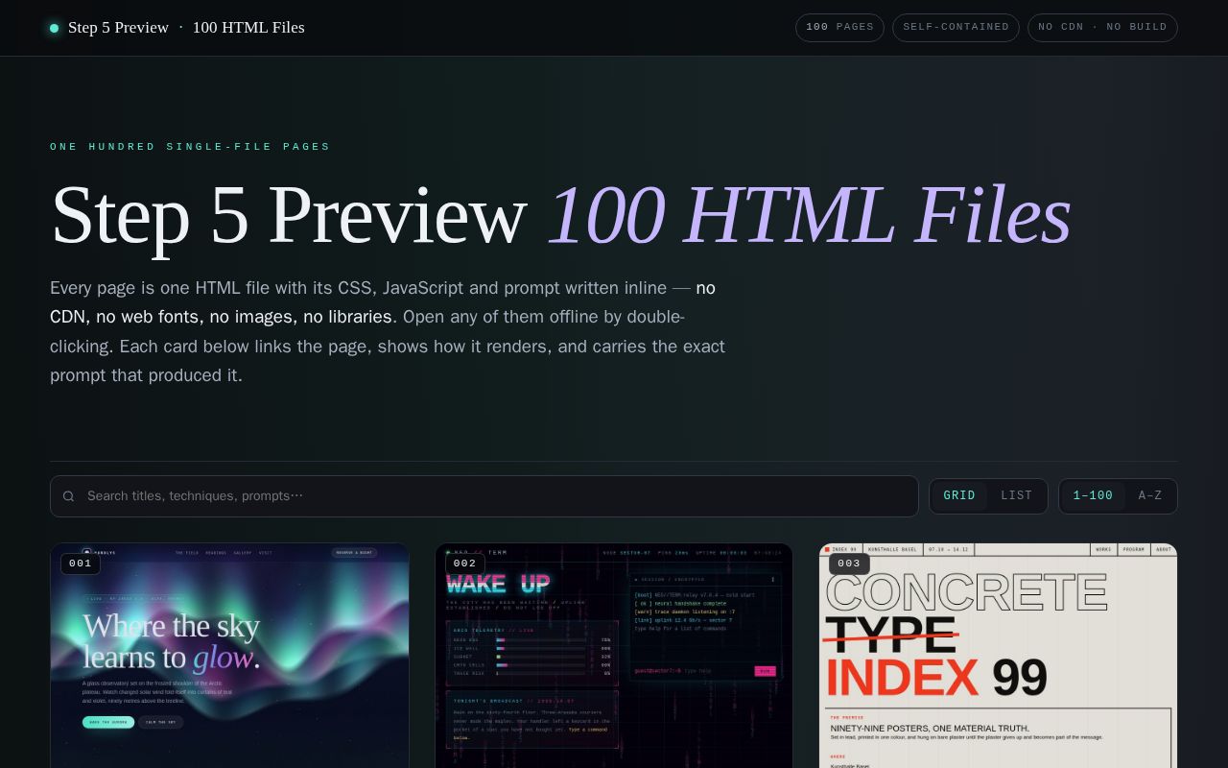This screenshot has width=1228, height=768.
Task: Open the Step 5 Preview header title
Action: (x=118, y=28)
